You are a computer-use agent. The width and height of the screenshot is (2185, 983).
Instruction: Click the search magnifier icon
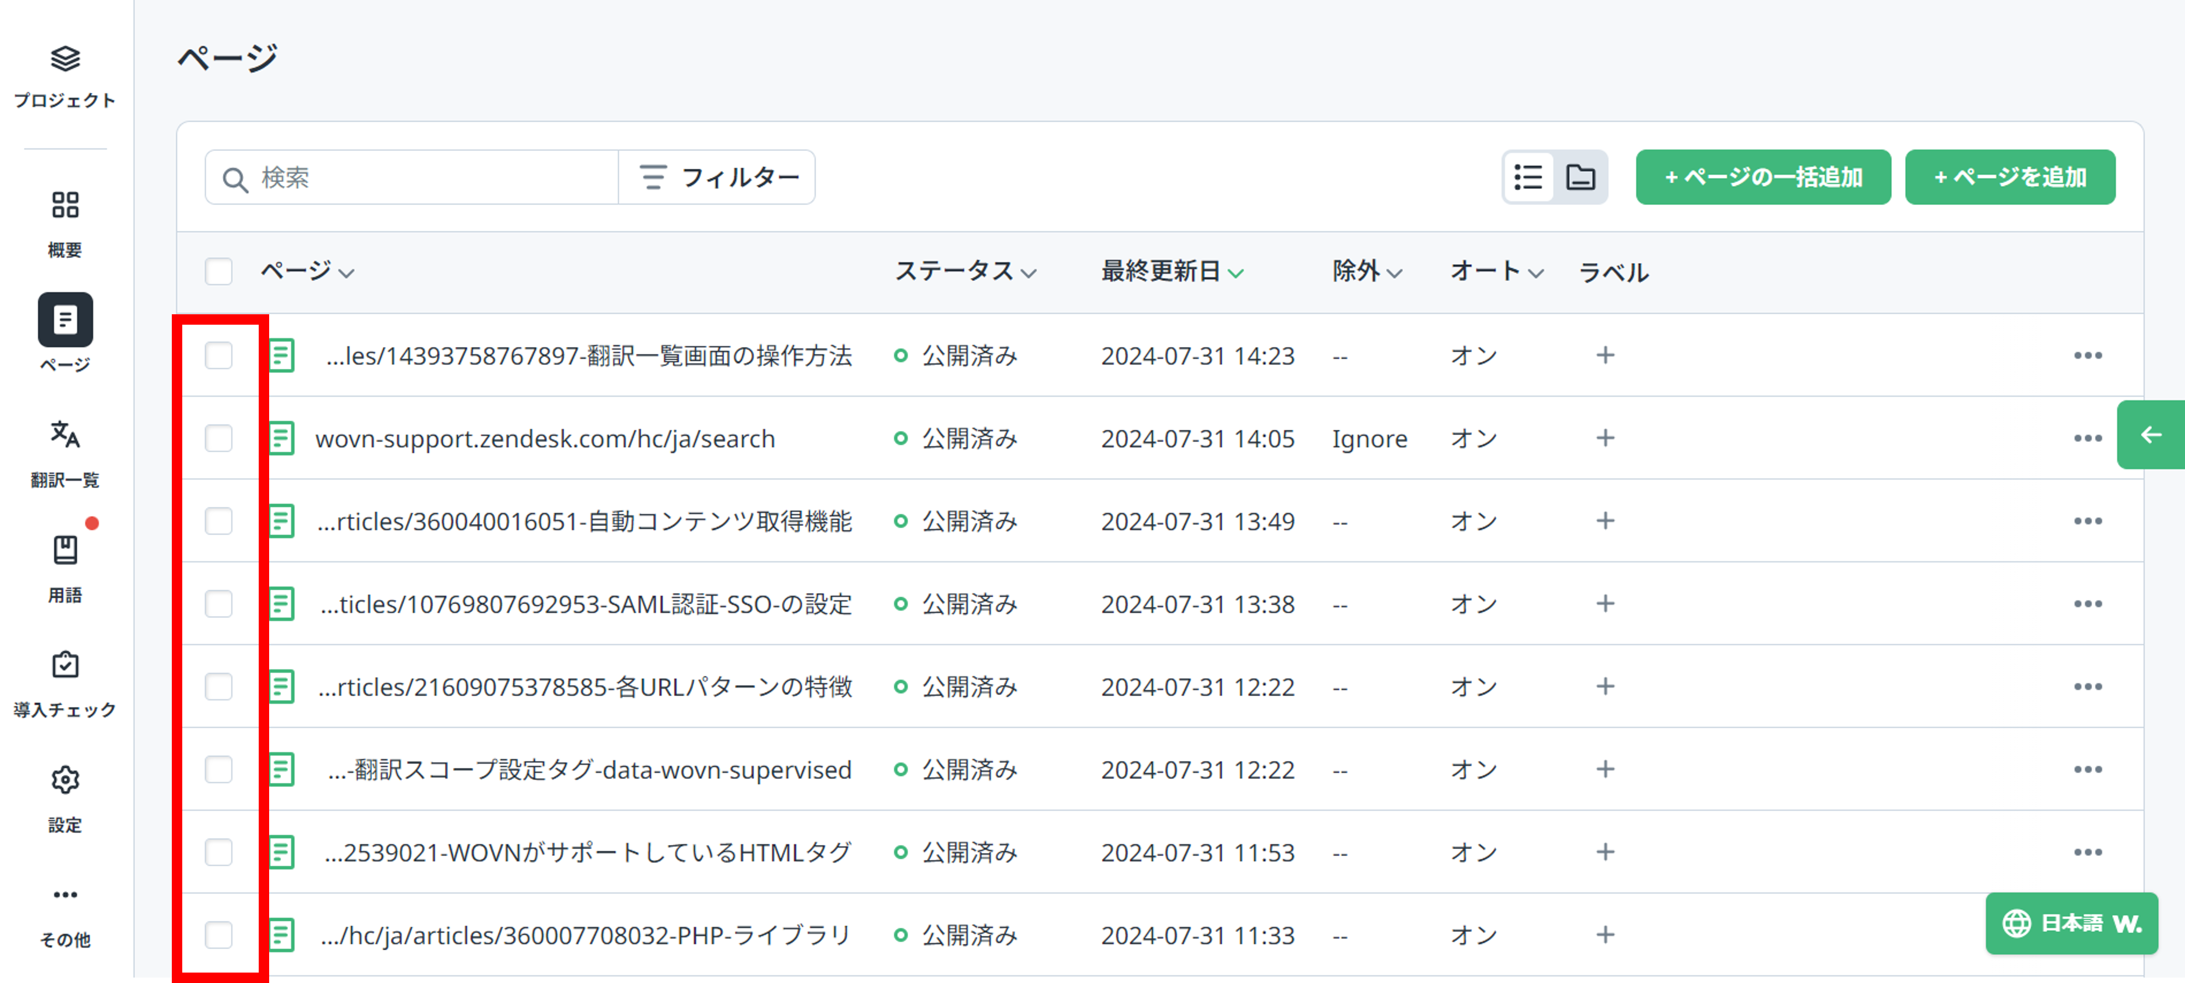pyautogui.click(x=235, y=179)
